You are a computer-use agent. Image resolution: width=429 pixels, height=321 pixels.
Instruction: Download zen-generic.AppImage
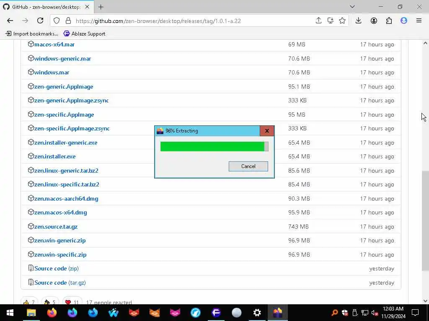(x=64, y=87)
